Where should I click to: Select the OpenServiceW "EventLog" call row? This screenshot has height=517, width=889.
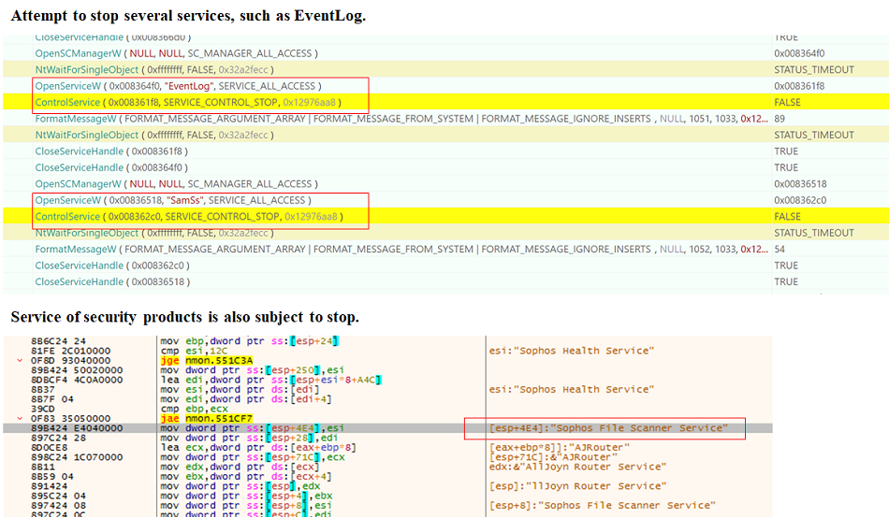point(178,86)
